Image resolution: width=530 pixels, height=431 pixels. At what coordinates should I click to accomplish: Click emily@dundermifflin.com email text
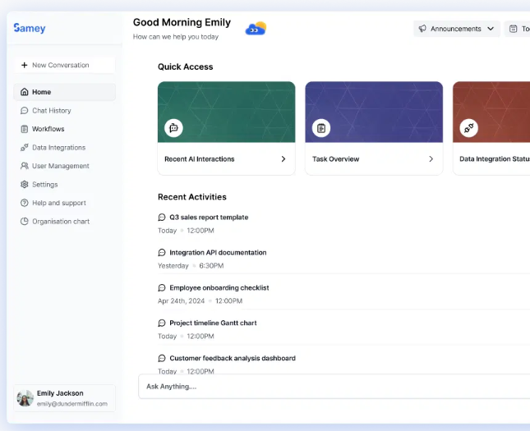[72, 404]
